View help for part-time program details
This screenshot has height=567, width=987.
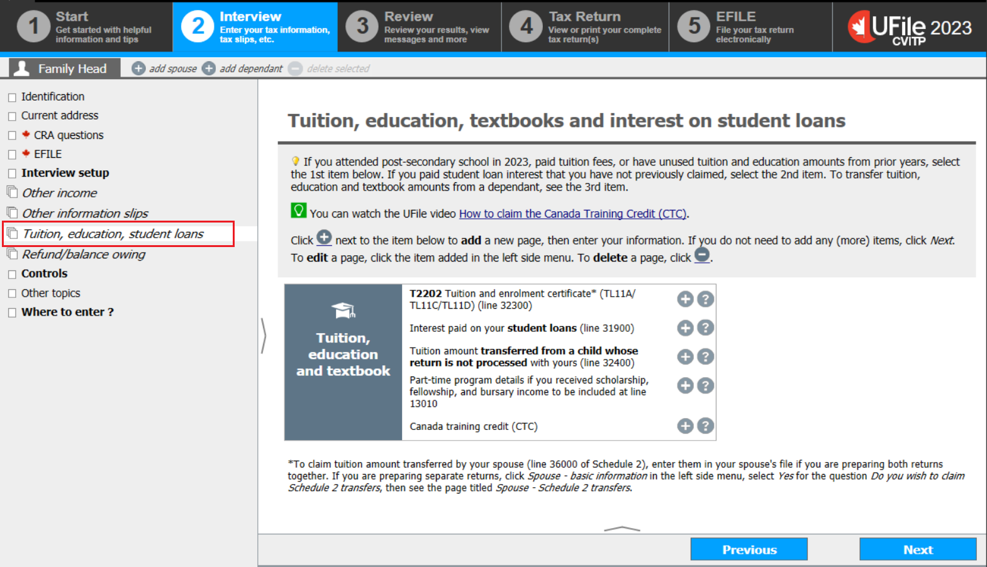point(706,385)
